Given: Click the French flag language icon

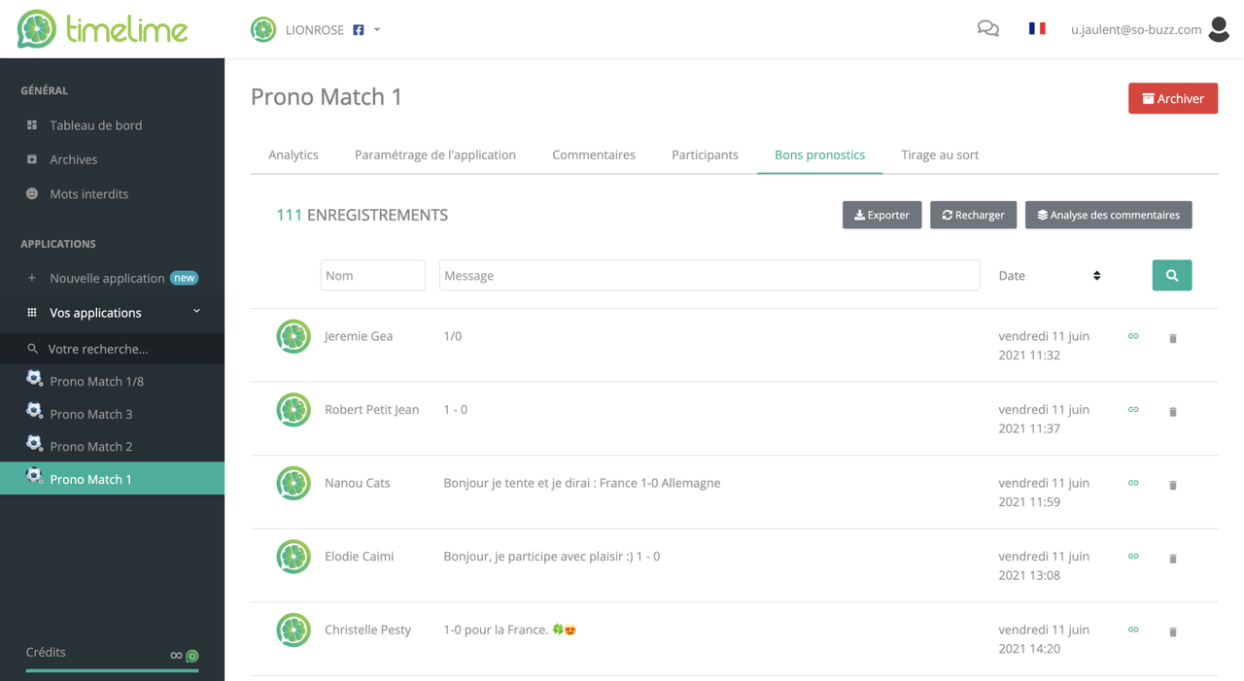Looking at the screenshot, I should (x=1037, y=29).
